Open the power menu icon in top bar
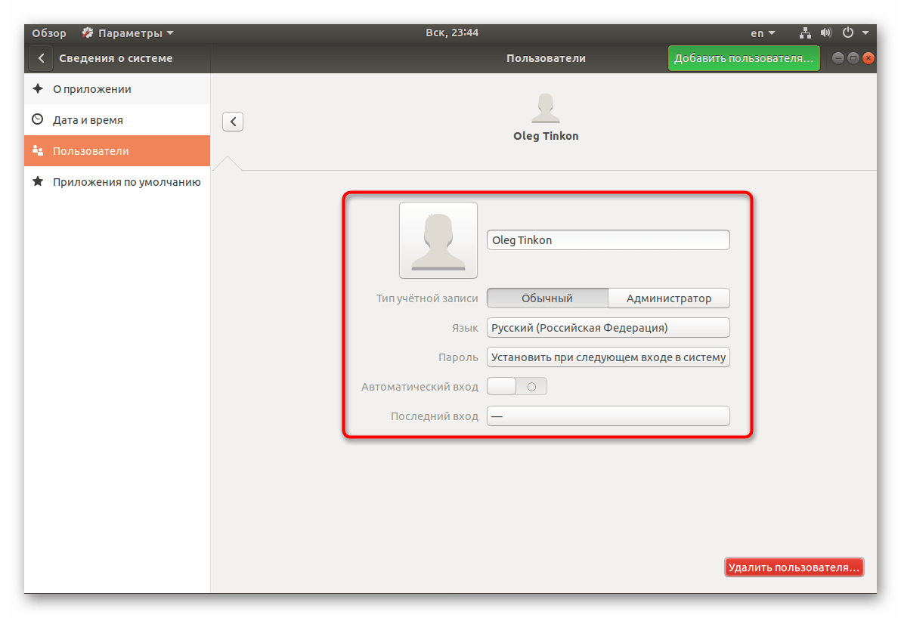 click(x=848, y=33)
